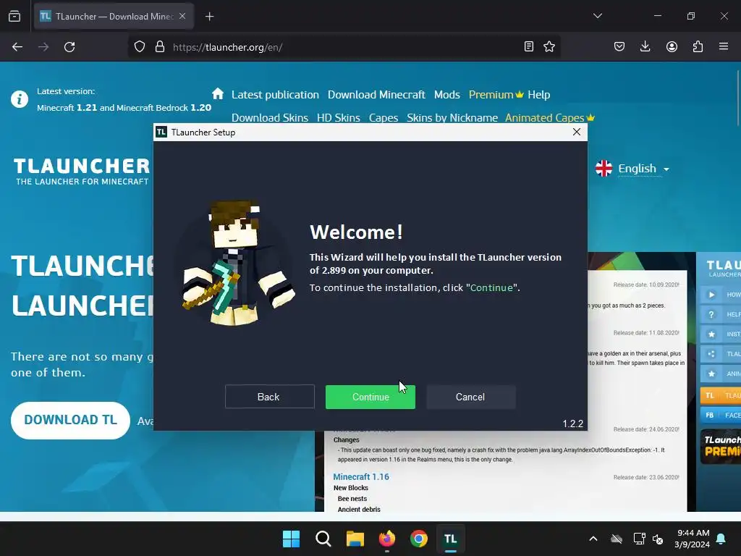
Task: Open the Mods menu item
Action: [x=446, y=95]
